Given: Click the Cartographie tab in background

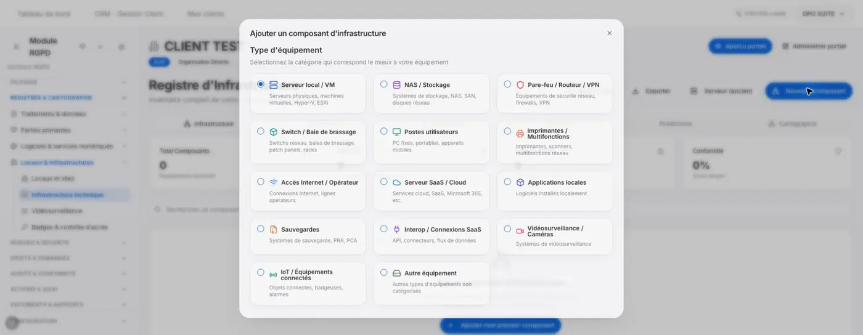Looking at the screenshot, I should pos(792,124).
